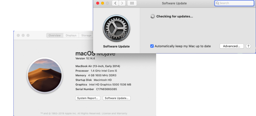Click the magnifying glass search icon
Image resolution: width=256 pixels, height=116 pixels.
(x=217, y=3)
